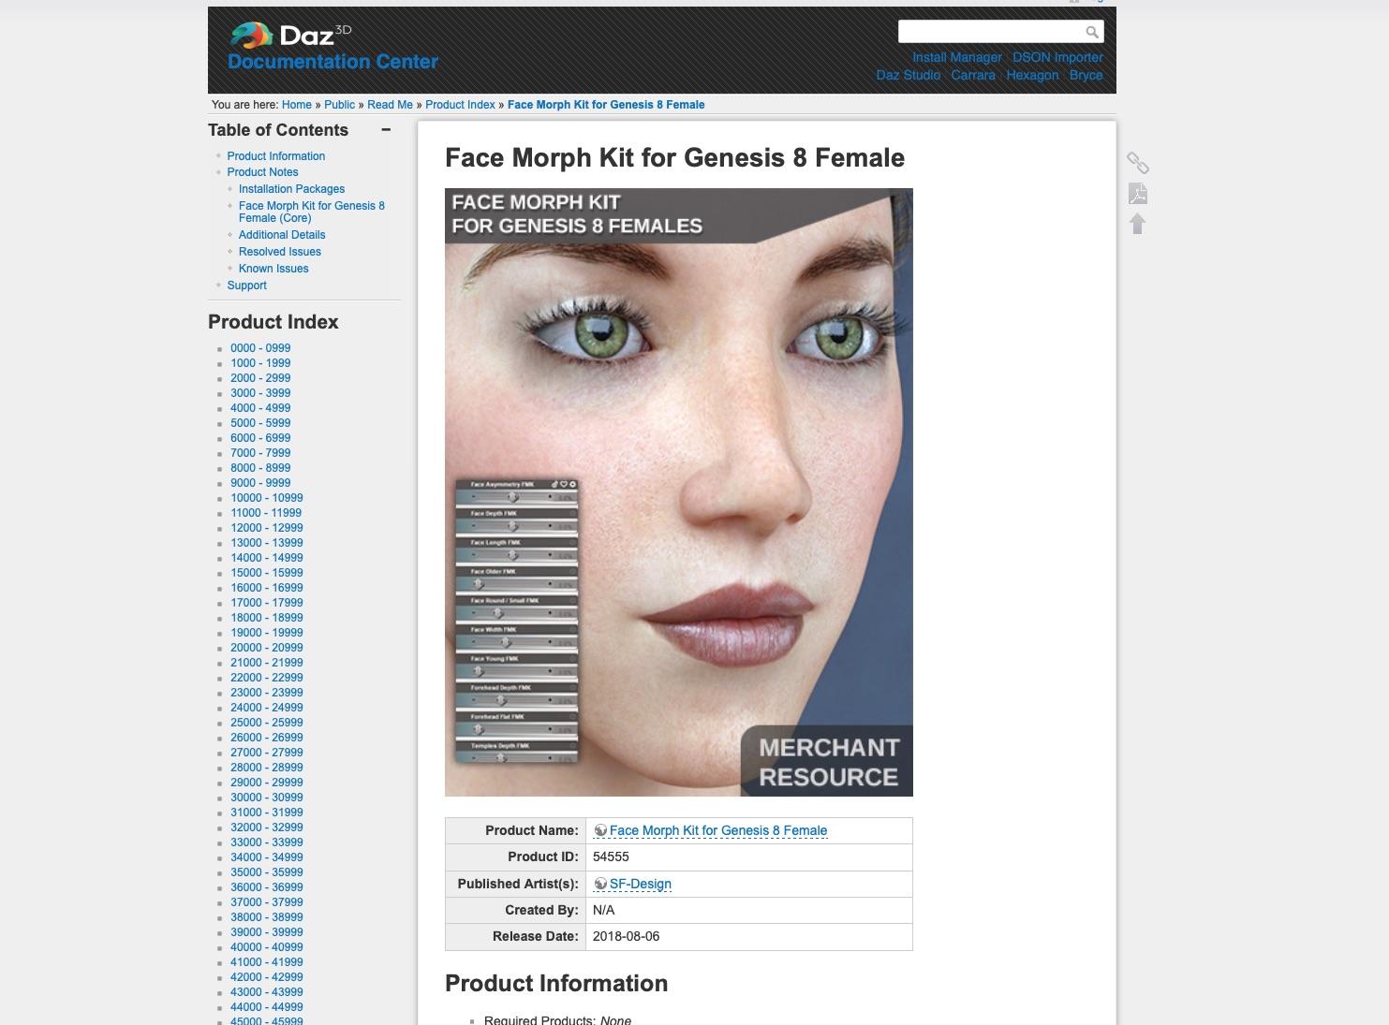1389x1025 pixels.
Task: Click the backlinks chain icon
Action: coord(1137,163)
